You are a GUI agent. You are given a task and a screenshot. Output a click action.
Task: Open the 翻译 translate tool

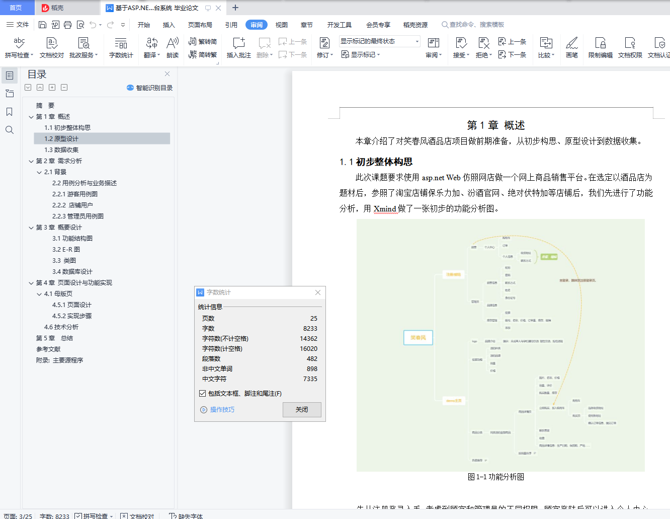[151, 47]
